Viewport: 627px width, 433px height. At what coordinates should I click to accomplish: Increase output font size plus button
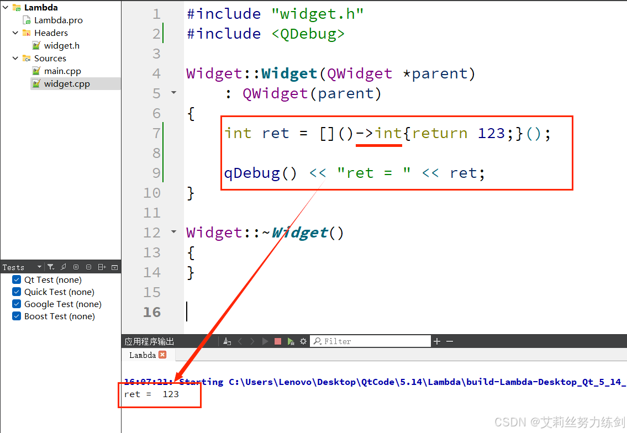[x=437, y=341]
